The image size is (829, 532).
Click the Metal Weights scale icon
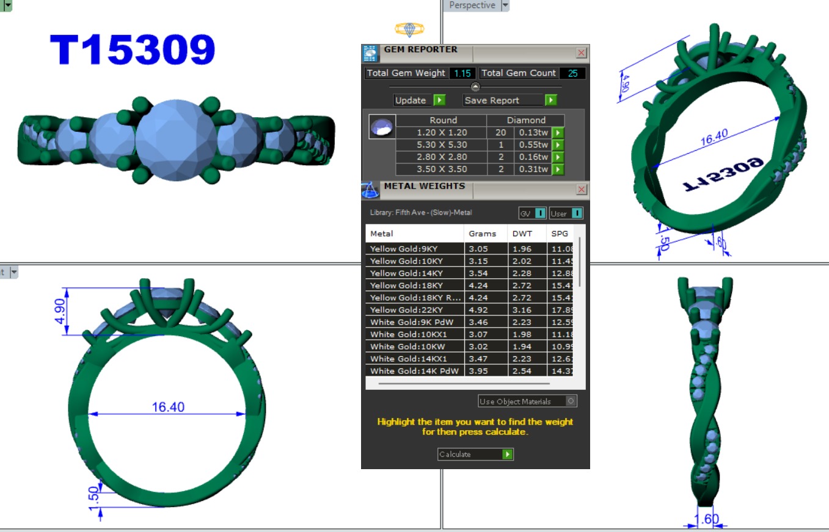pos(370,190)
